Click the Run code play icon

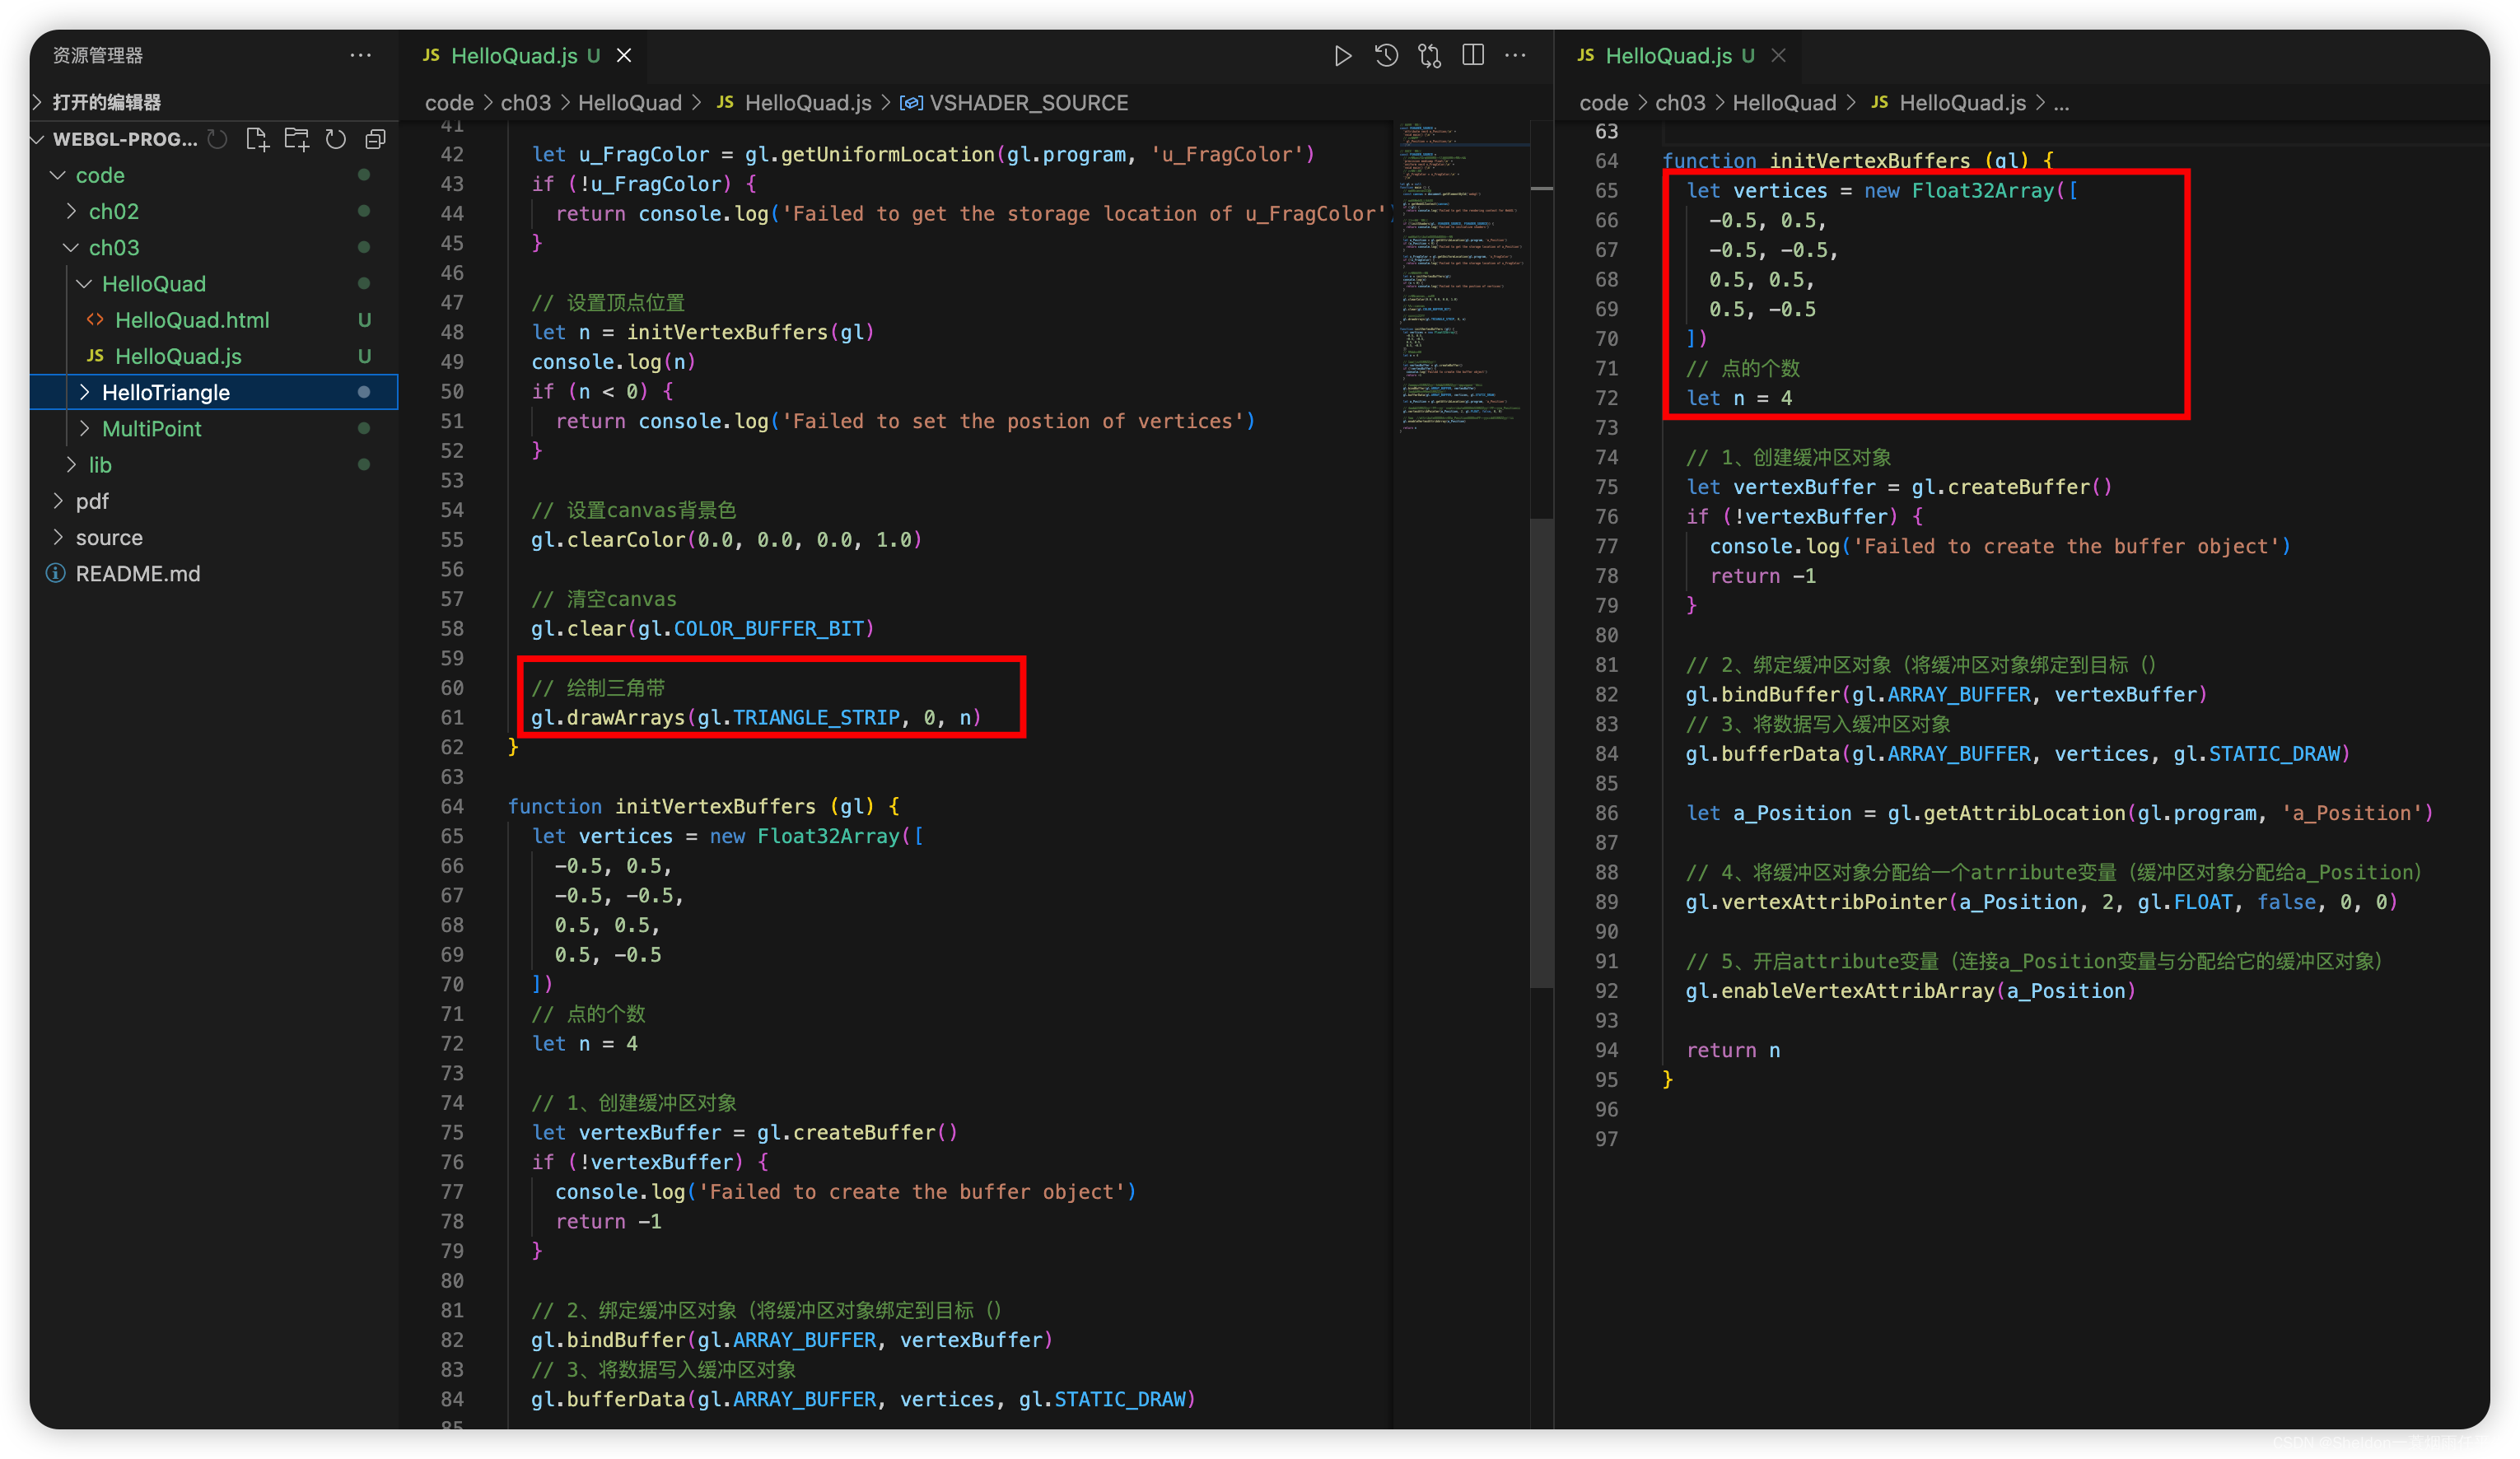coord(1342,56)
